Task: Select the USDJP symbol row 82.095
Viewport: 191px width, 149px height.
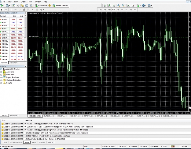Action: [x=12, y=38]
